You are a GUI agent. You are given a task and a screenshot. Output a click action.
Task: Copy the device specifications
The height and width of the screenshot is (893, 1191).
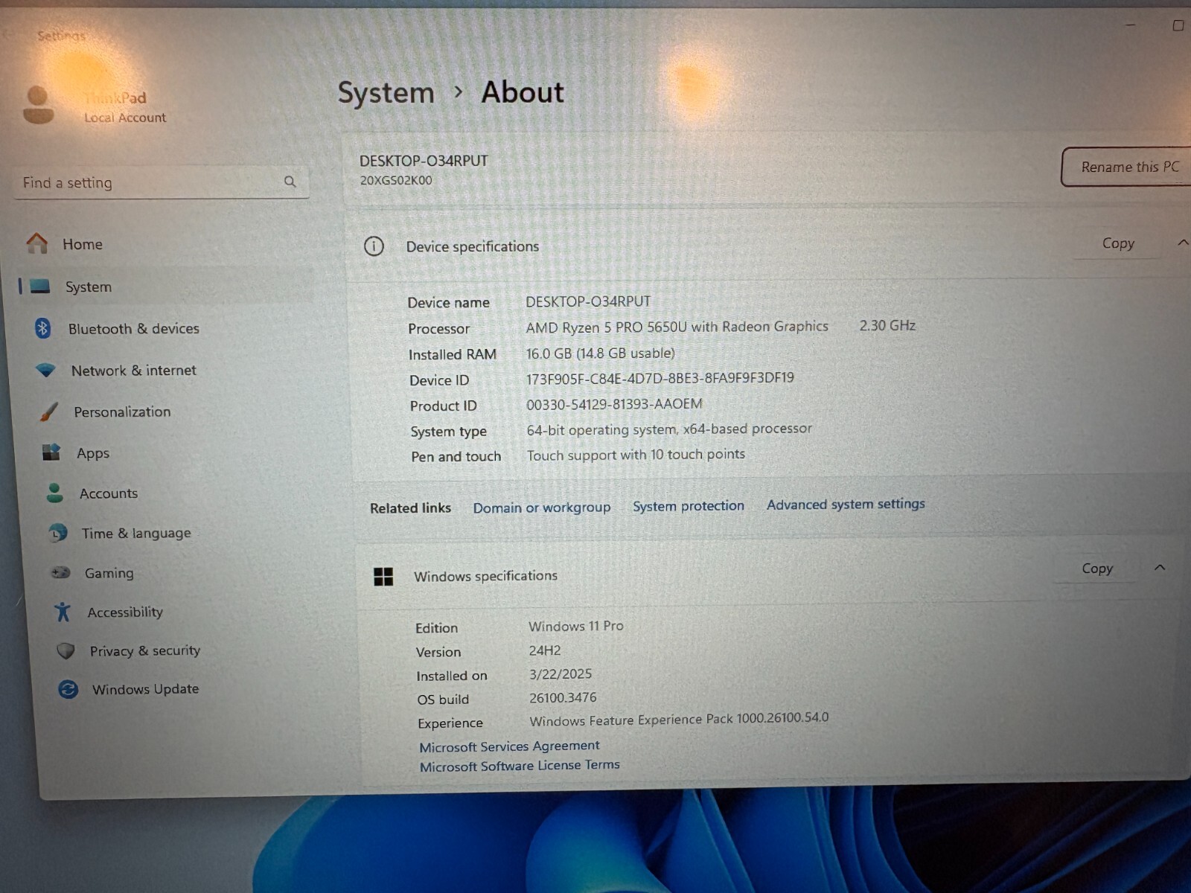(x=1118, y=243)
